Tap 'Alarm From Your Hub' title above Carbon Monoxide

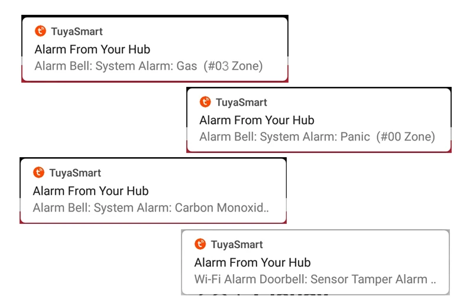pos(90,191)
